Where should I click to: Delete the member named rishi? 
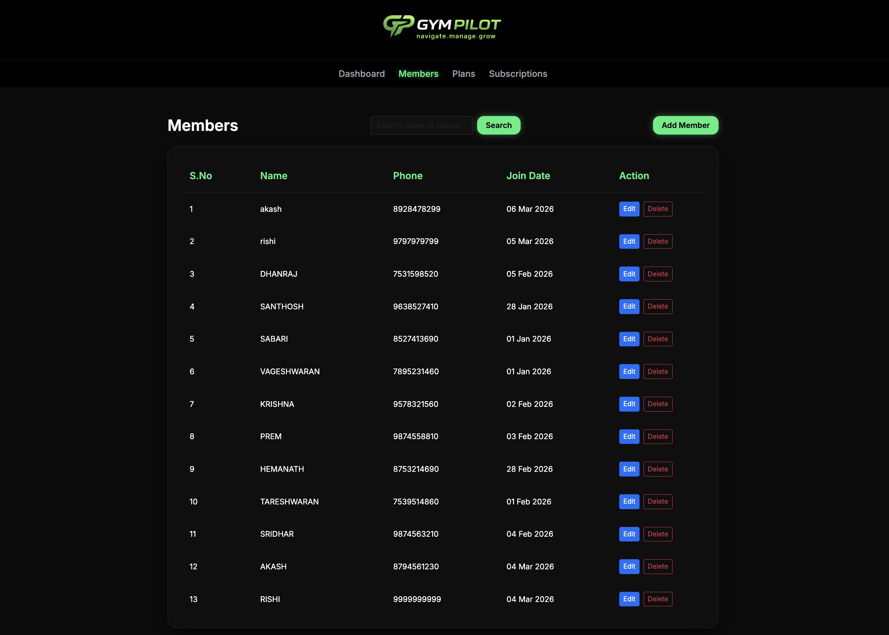pos(657,242)
